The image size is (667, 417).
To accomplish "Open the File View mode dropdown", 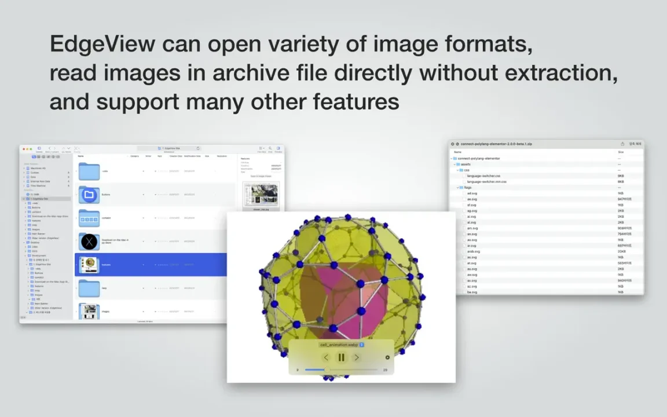I will (x=262, y=148).
